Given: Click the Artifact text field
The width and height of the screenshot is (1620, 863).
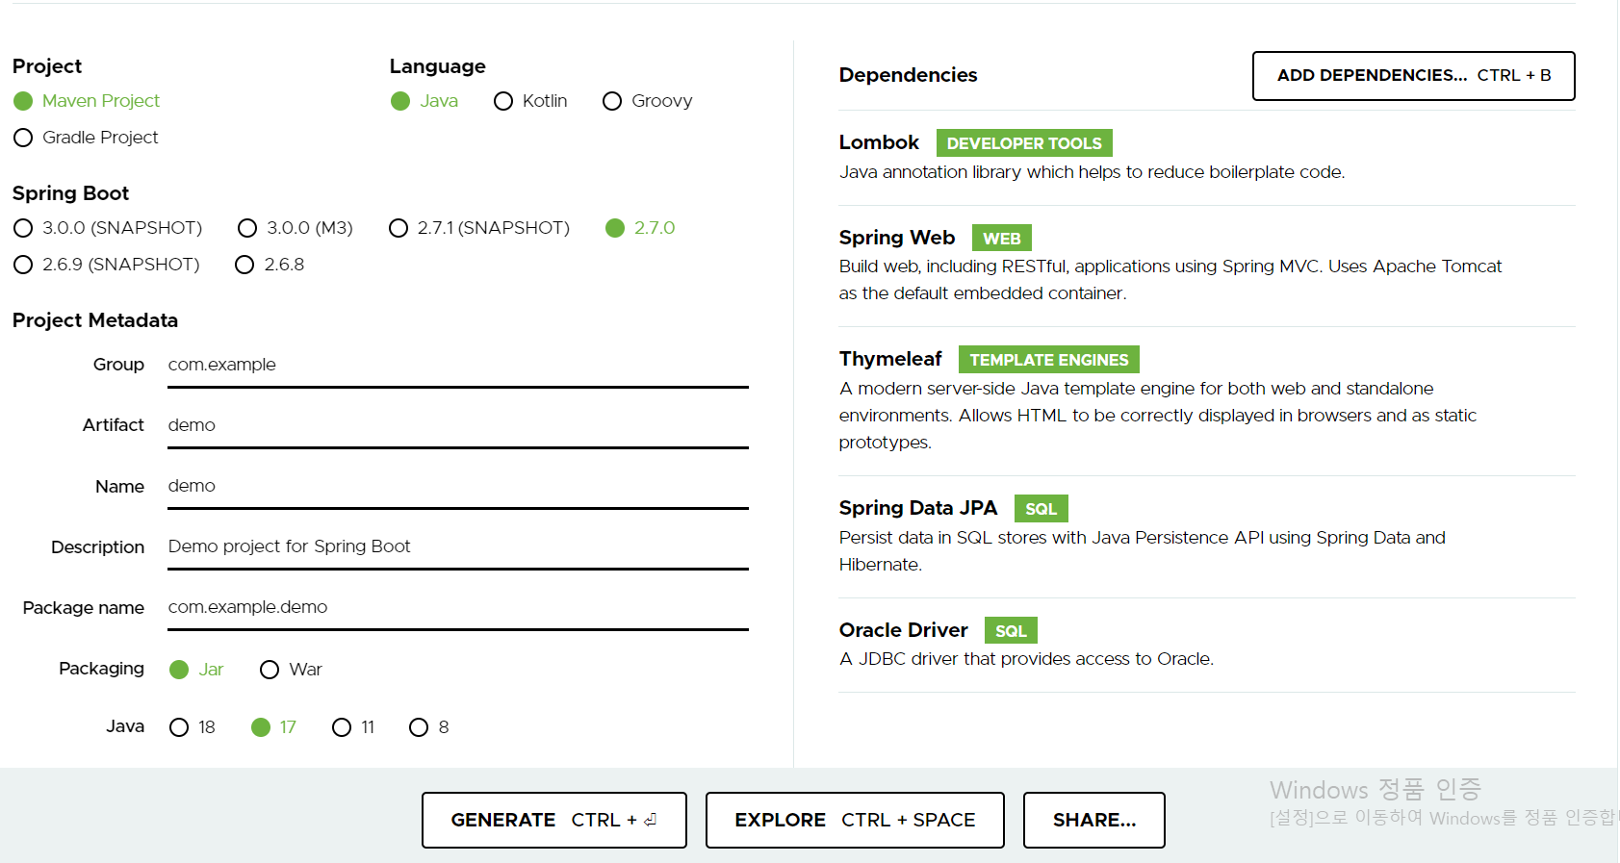Looking at the screenshot, I should pos(458,426).
